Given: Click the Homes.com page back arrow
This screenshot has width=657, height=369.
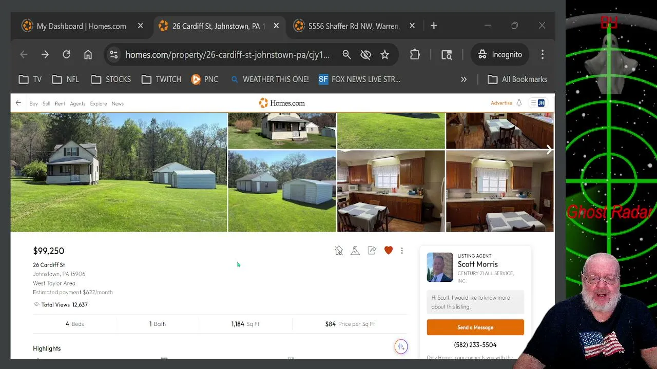Looking at the screenshot, I should point(18,103).
